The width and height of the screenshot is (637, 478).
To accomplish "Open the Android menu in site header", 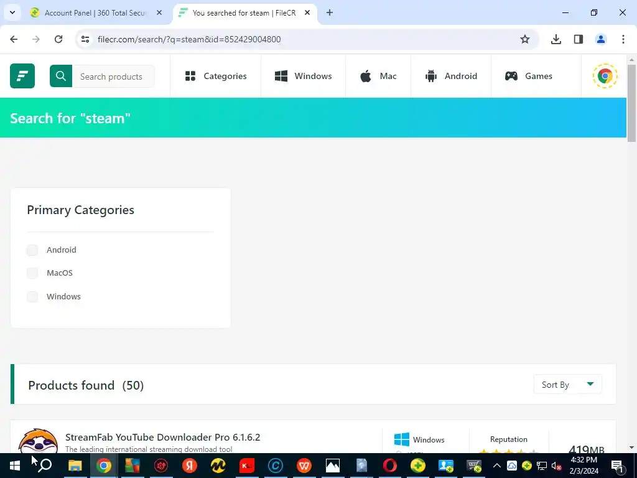I will 451,76.
